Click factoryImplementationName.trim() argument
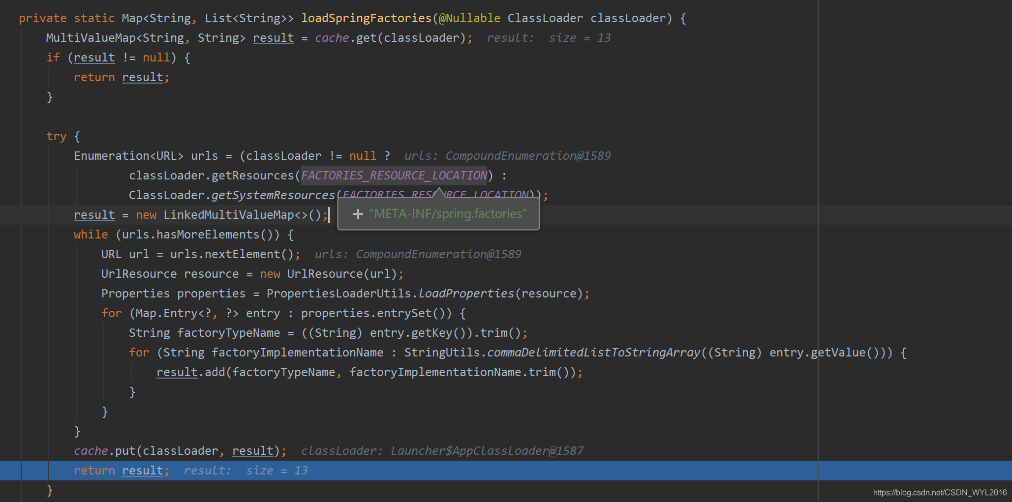The image size is (1012, 502). coord(459,372)
